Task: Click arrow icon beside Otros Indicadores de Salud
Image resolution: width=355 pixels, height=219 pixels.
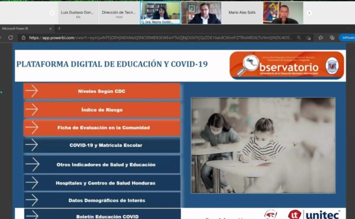Action: [32, 165]
